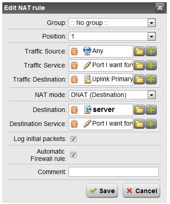Add new object to Traffic Source
This screenshot has height=204, width=170.
[151, 51]
